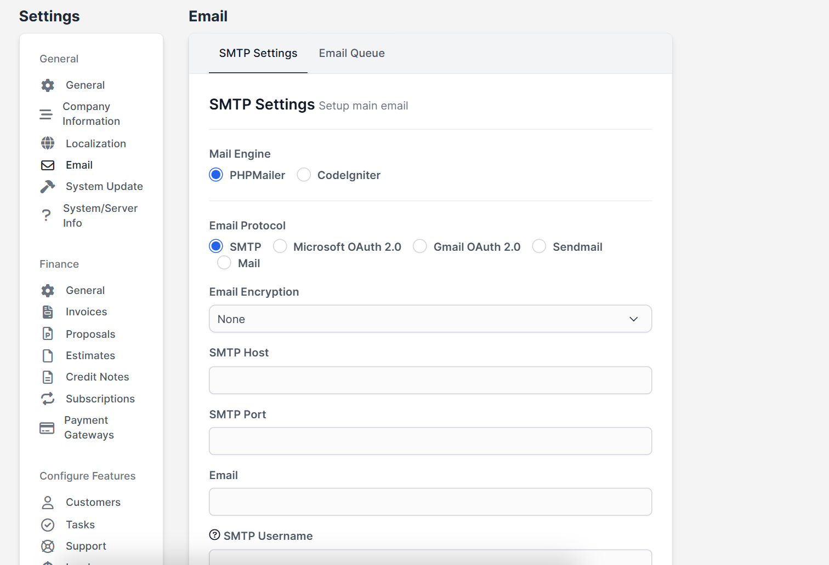Select PHPMailer mail engine
829x565 pixels.
(216, 175)
